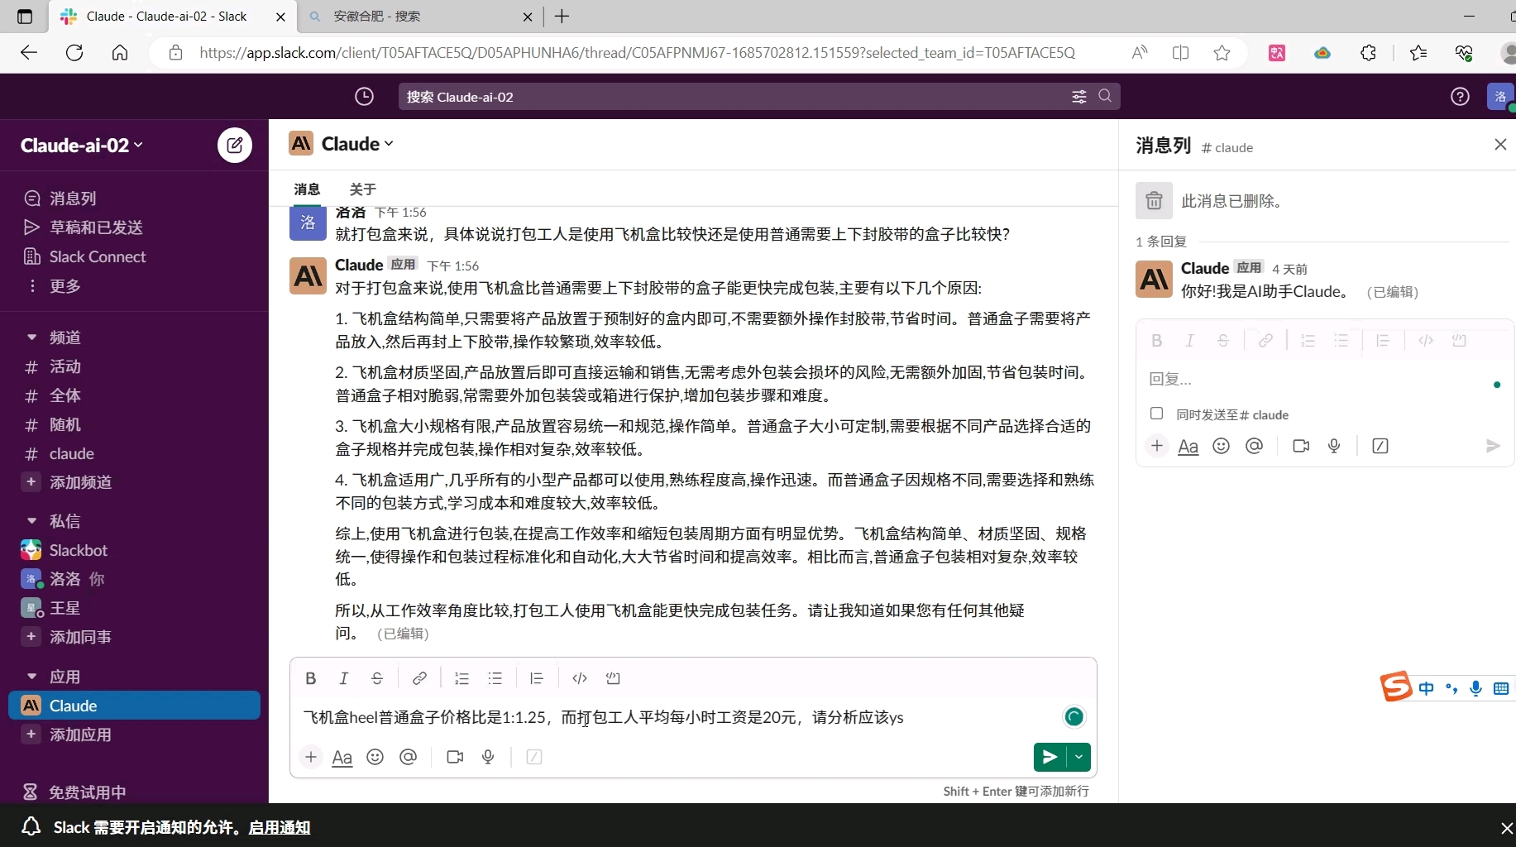The height and width of the screenshot is (847, 1516).
Task: Open the Claude-ai-02 workspace menu
Action: 82,146
